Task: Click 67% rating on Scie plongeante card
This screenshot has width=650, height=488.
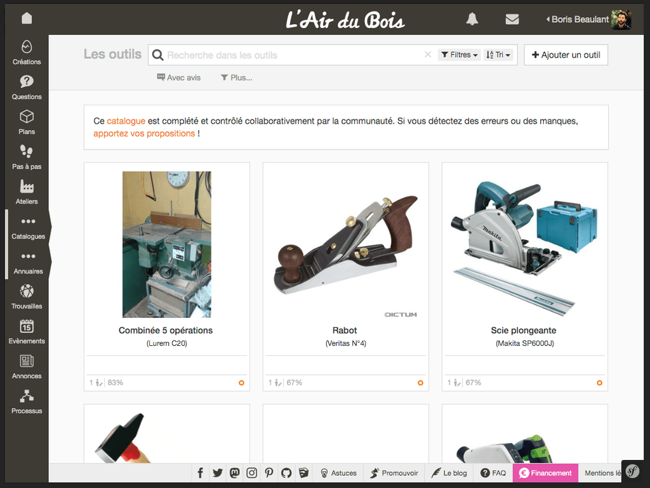Action: click(x=474, y=383)
